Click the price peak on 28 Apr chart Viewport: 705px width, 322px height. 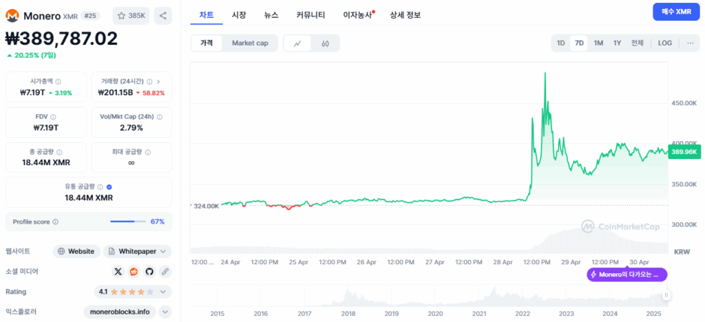(545, 73)
